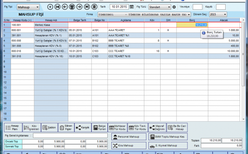Click Personel Mahsup button
This screenshot has width=248, height=154.
tap(129, 137)
